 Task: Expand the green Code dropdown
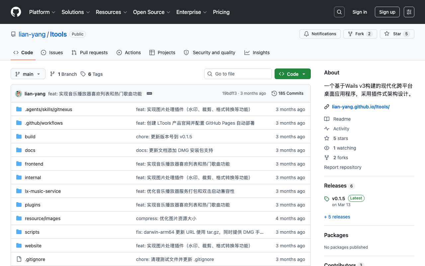[x=293, y=74]
